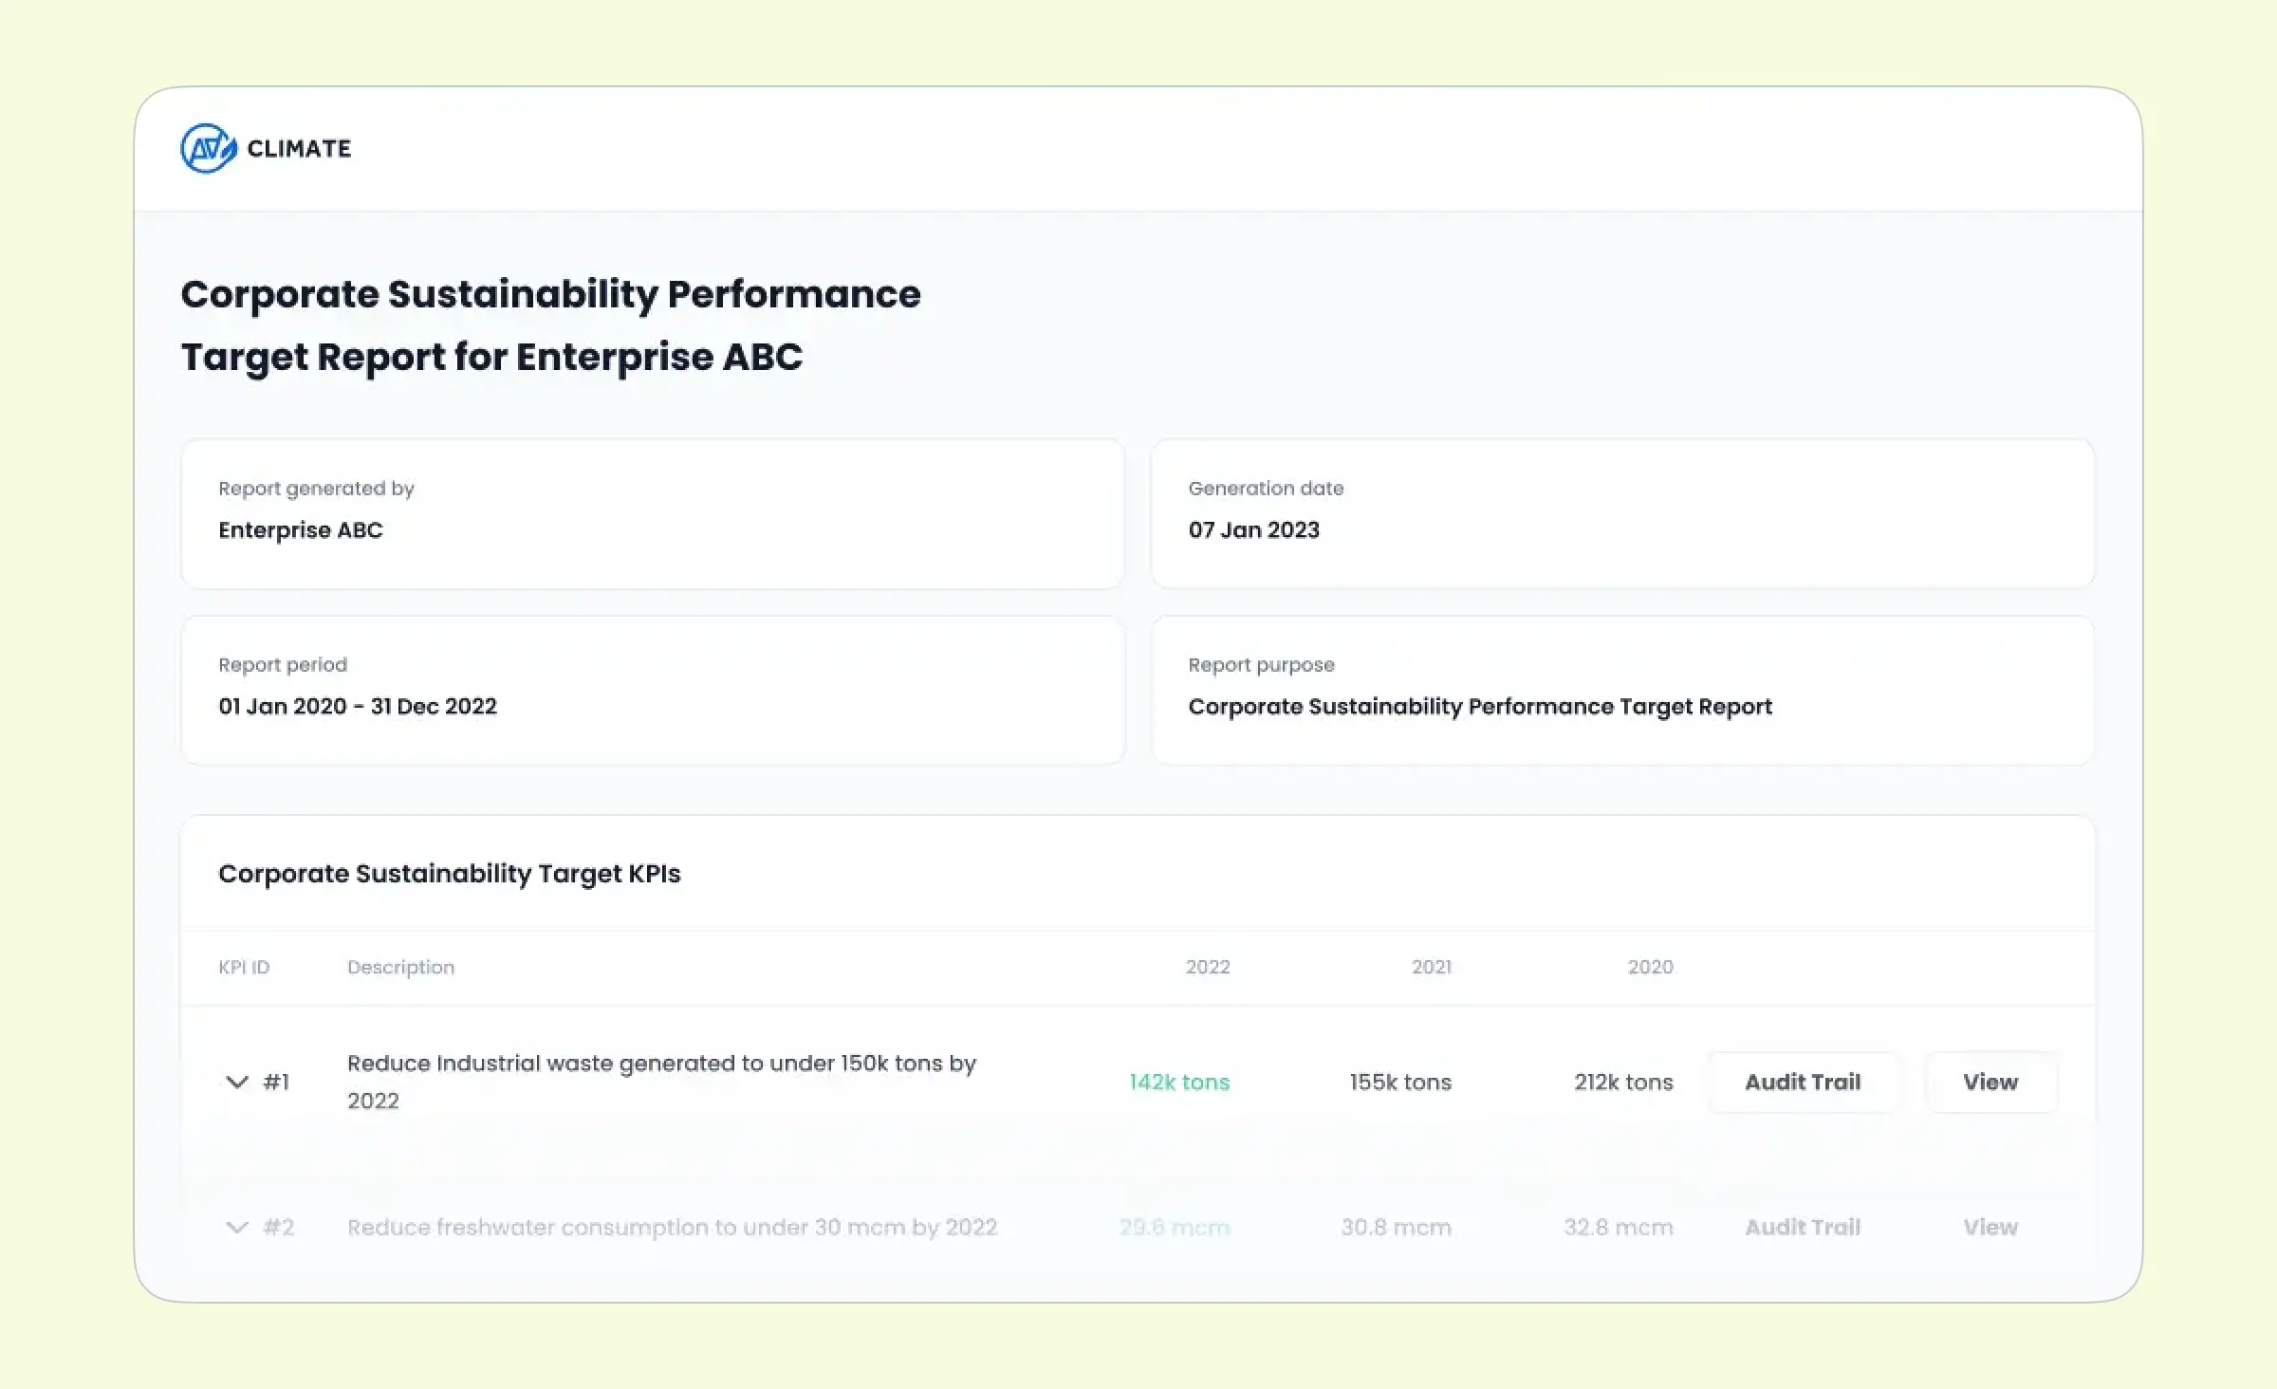Select the 29.6 mcm value
Screen dimensions: 2277x1389
[1175, 1227]
